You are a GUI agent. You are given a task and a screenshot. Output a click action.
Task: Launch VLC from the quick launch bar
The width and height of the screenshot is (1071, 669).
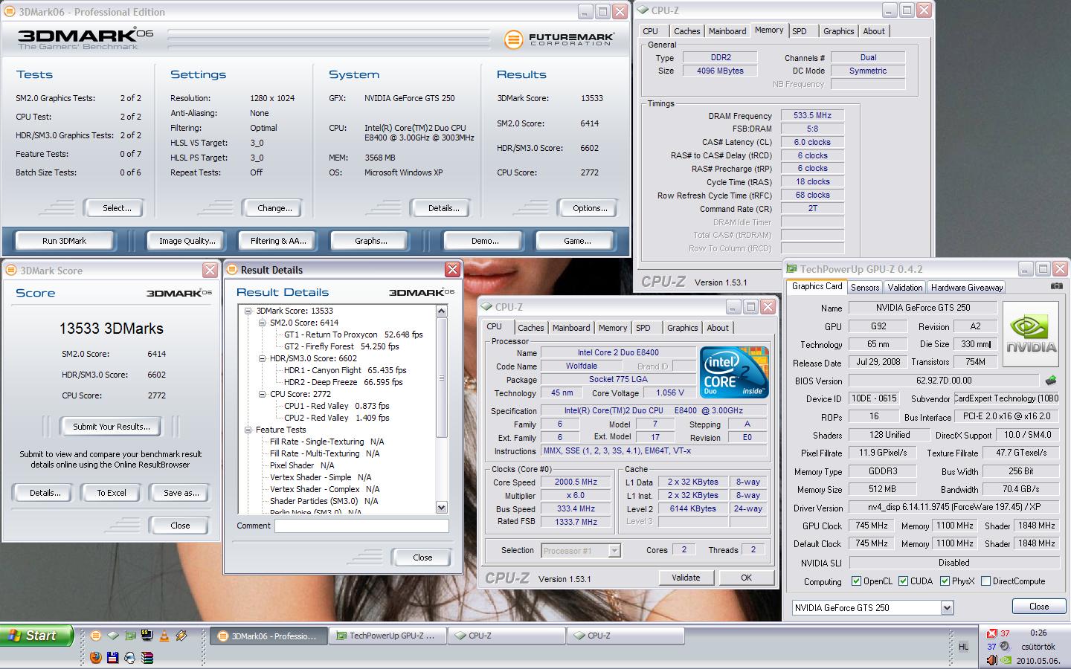coord(164,636)
